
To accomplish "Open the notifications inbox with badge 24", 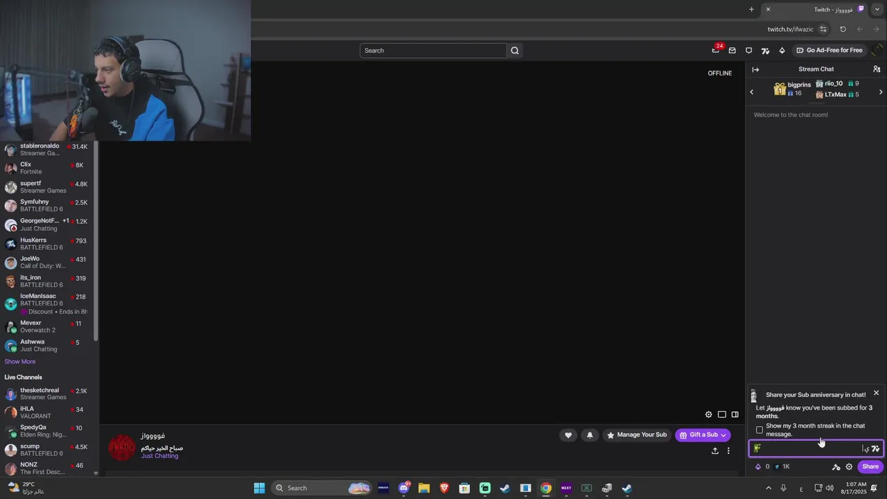I will point(716,50).
